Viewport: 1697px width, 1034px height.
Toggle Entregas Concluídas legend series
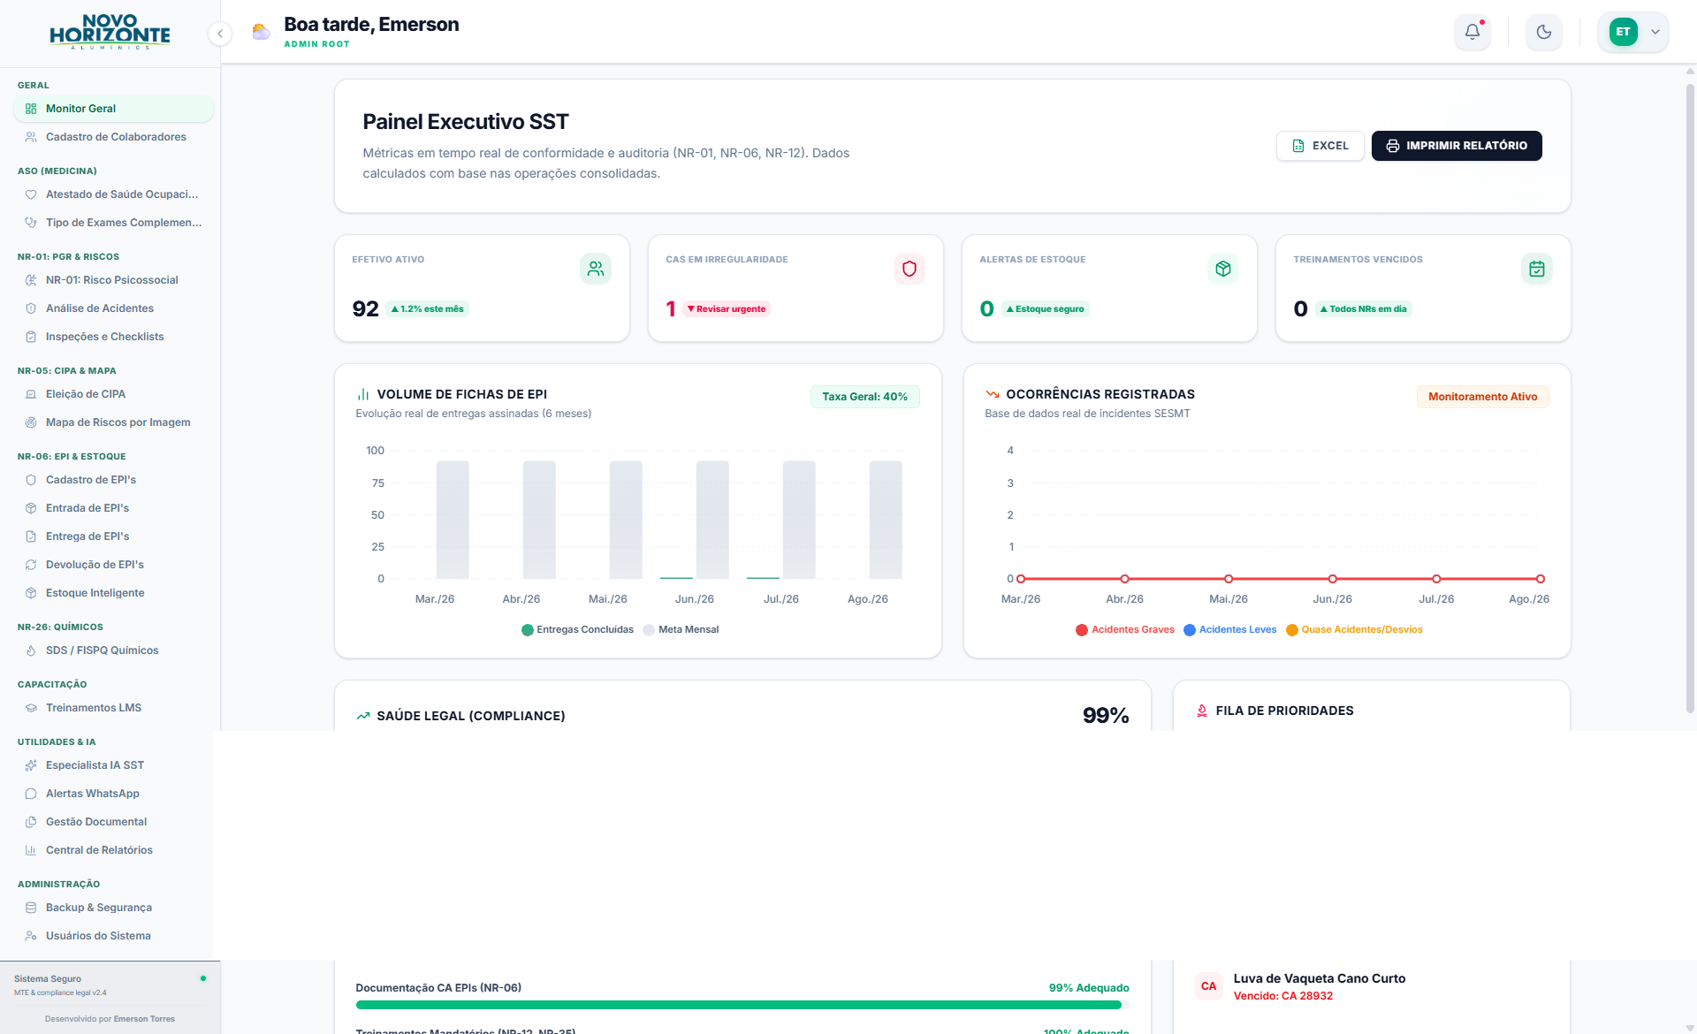coord(578,630)
